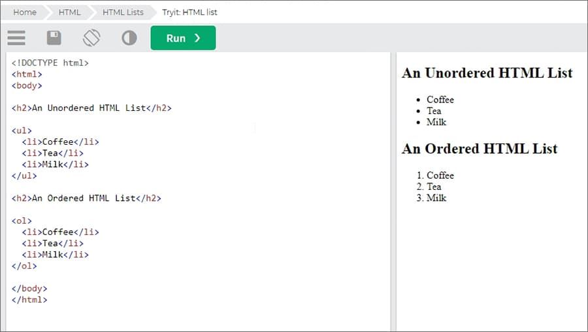Click the closing html tag
Viewport: 588px width, 332px height.
pos(29,299)
